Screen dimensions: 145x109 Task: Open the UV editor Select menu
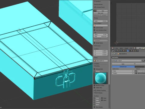pos(121,48)
